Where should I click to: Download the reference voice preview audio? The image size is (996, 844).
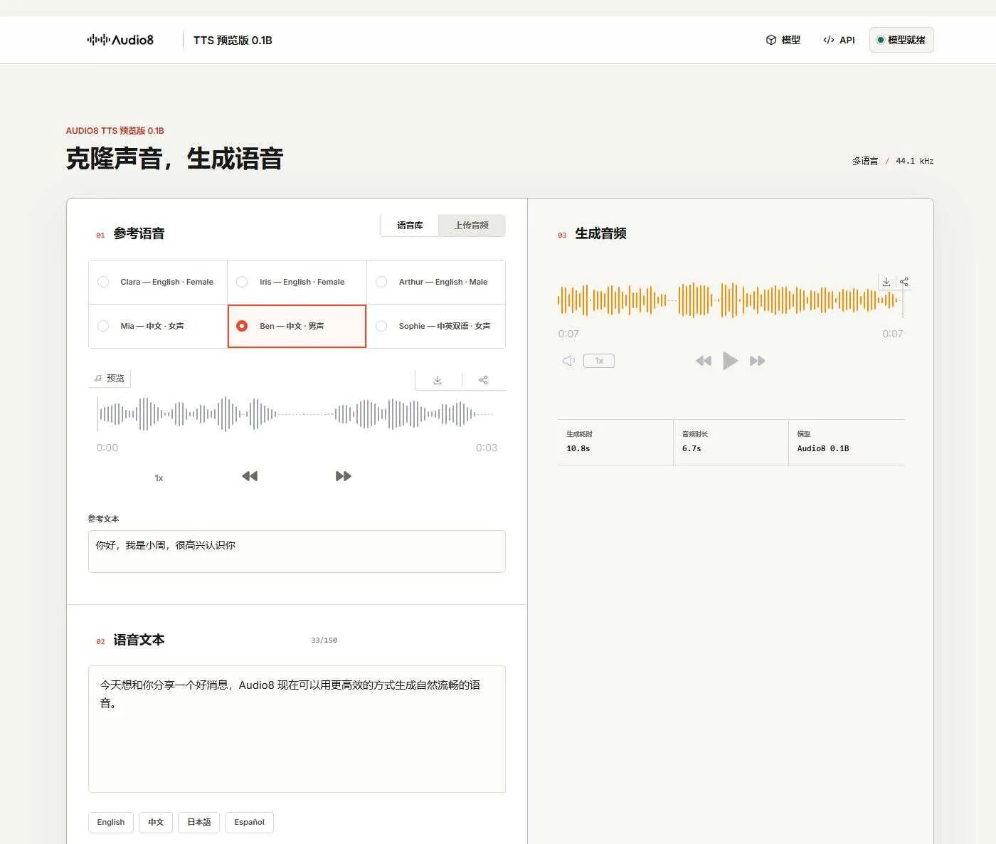[438, 380]
